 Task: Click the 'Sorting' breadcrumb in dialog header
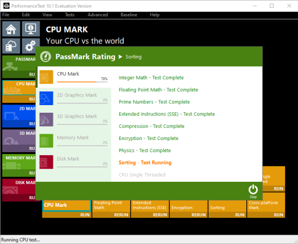[x=134, y=57]
